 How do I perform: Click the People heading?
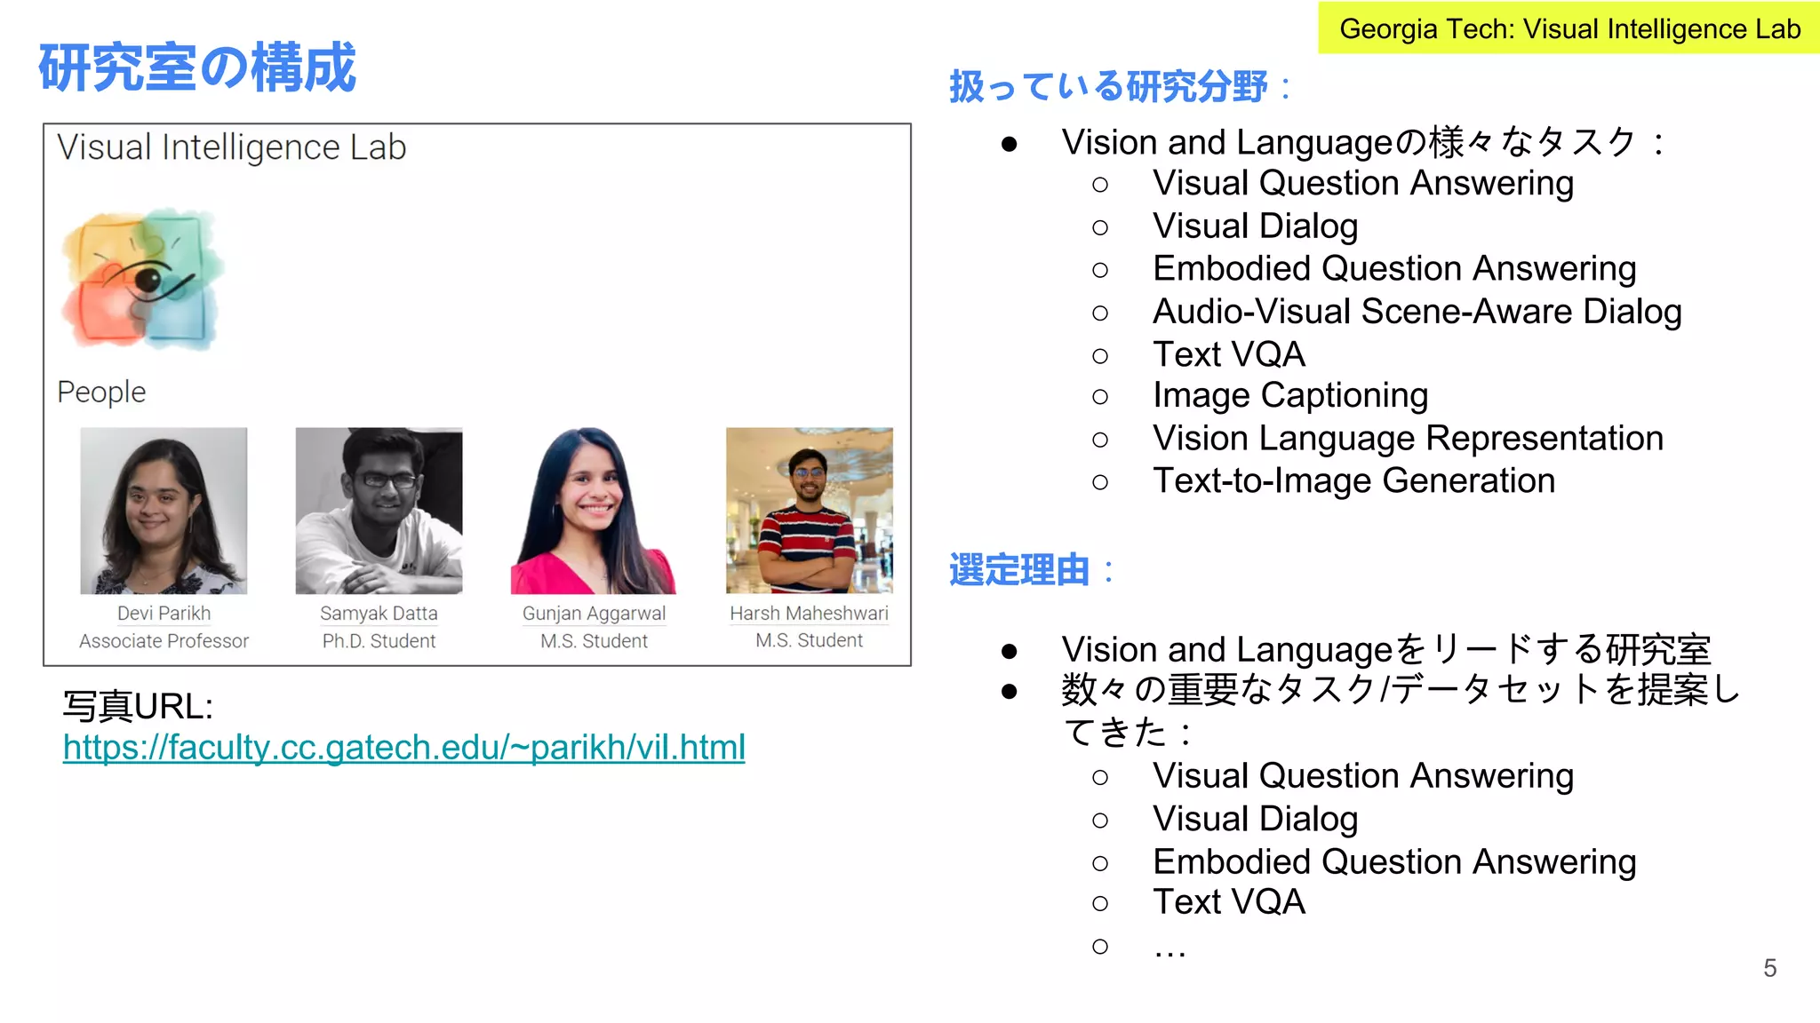[x=101, y=392]
